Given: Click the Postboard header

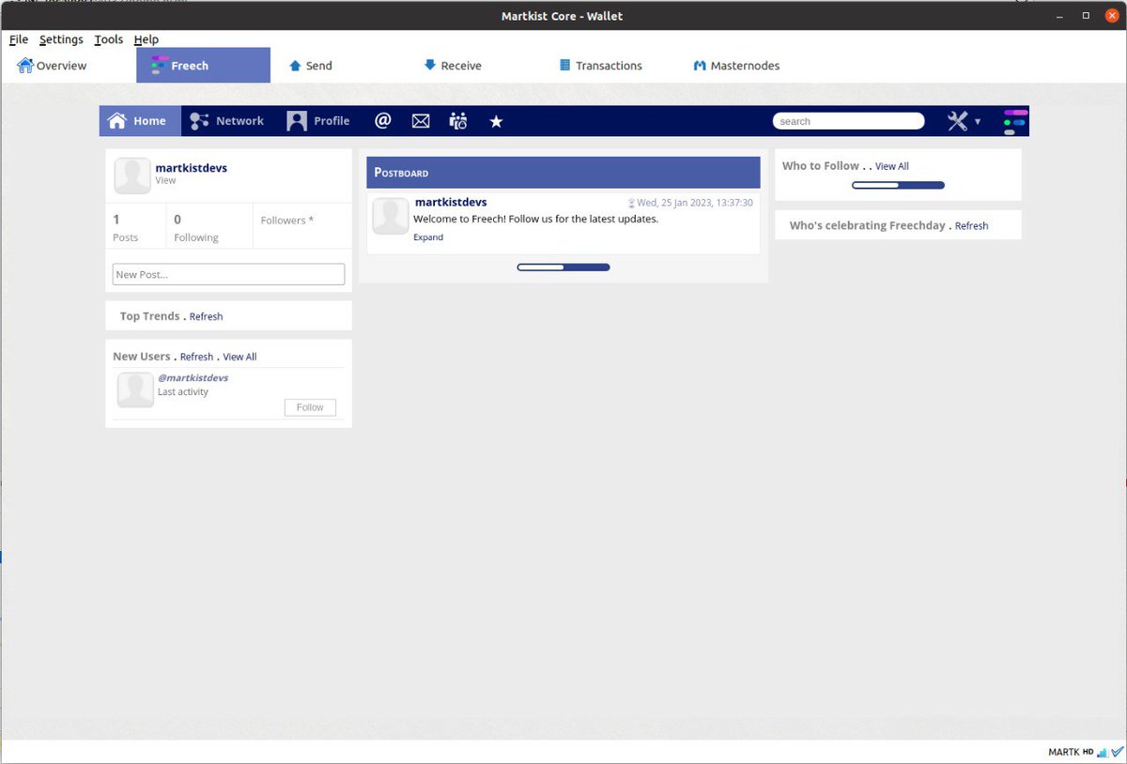Looking at the screenshot, I should (x=563, y=173).
